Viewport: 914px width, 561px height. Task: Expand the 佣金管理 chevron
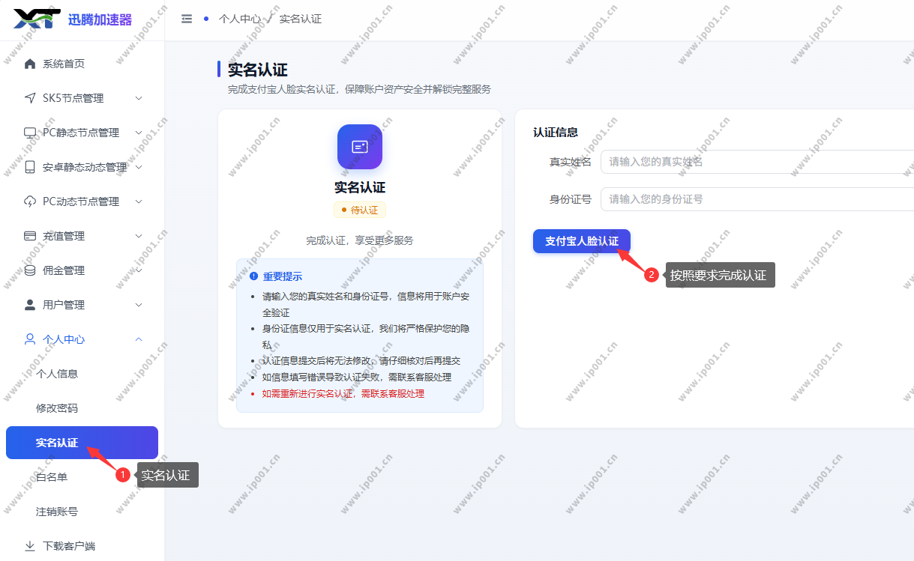point(139,270)
